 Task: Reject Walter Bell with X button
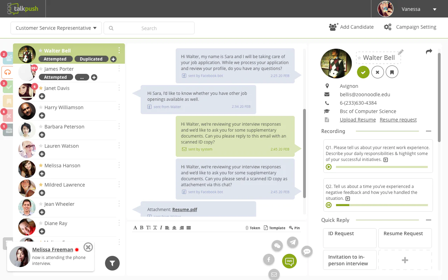(378, 72)
